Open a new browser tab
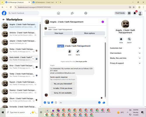The image size is (146, 117). 60,2
